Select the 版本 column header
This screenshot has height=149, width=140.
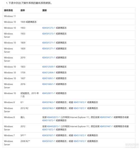click(23, 10)
